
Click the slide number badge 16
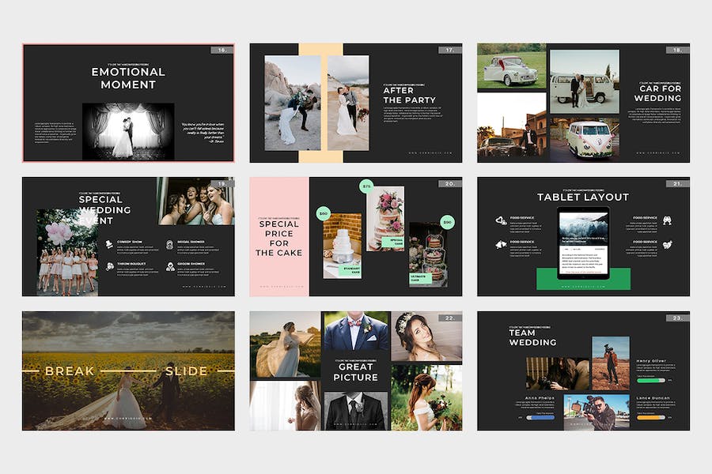point(222,50)
